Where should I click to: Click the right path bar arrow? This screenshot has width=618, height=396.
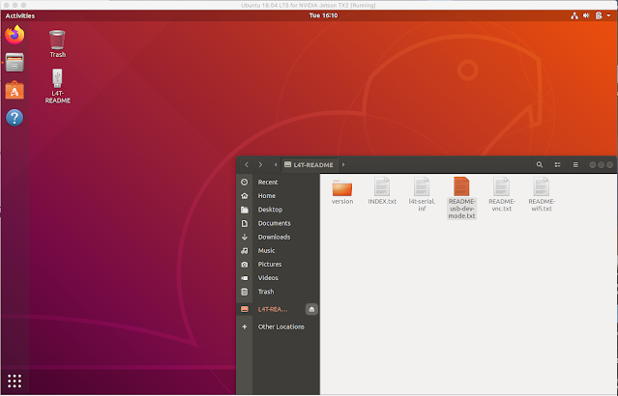[343, 164]
